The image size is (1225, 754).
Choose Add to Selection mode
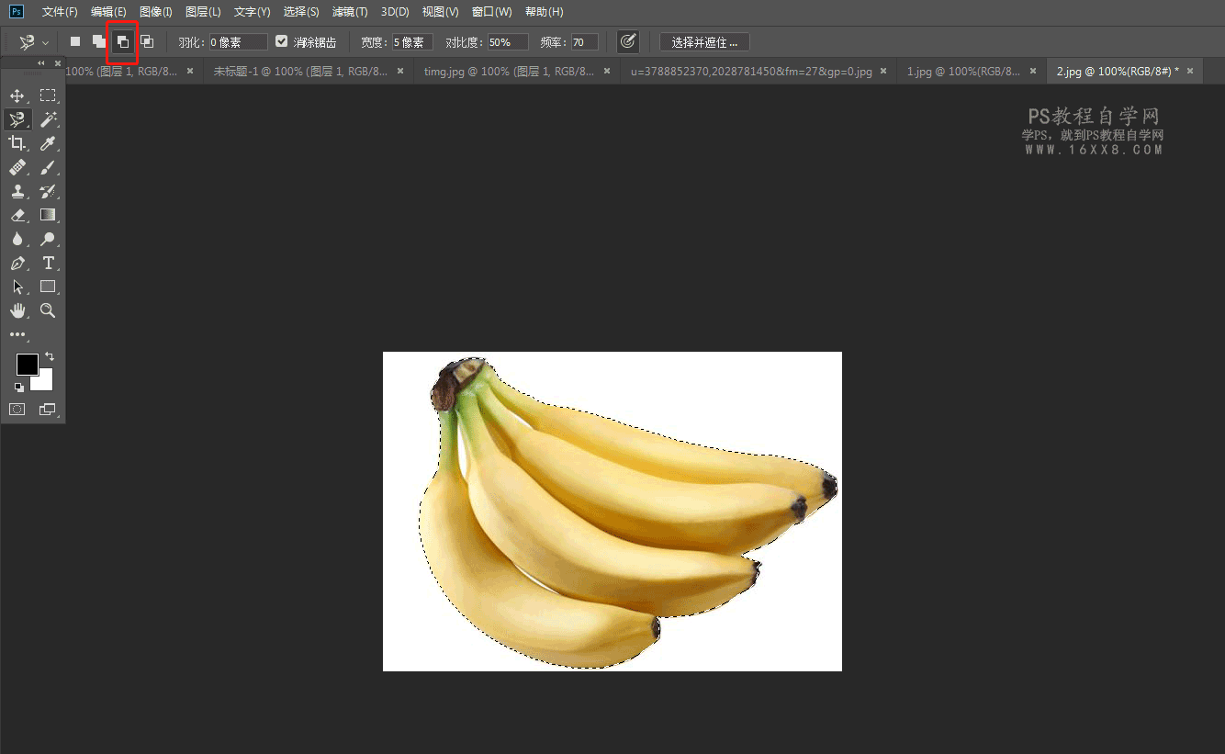point(98,42)
